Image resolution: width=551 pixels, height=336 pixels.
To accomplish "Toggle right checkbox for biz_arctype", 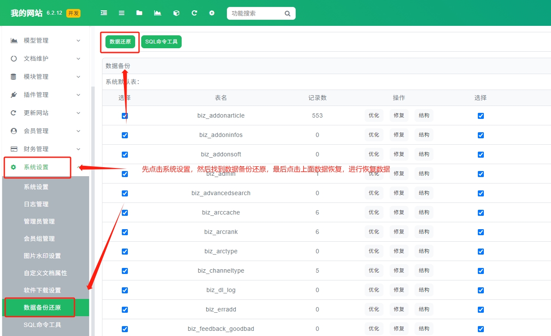I will tap(481, 252).
